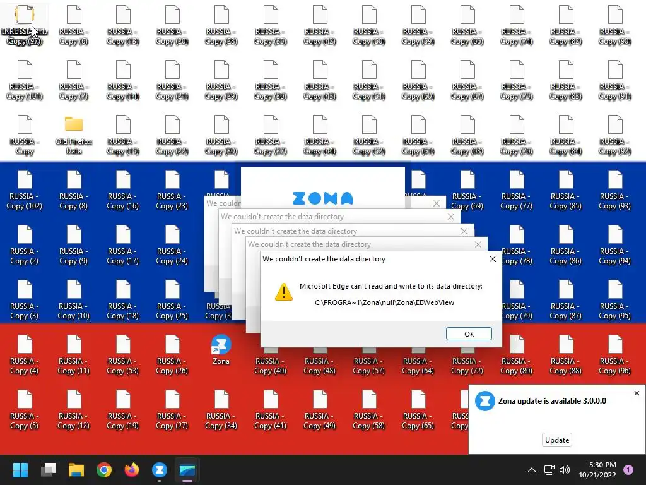The width and height of the screenshot is (646, 485).
Task: Select the RUSSIA - Copy (93) file
Action: point(614,189)
